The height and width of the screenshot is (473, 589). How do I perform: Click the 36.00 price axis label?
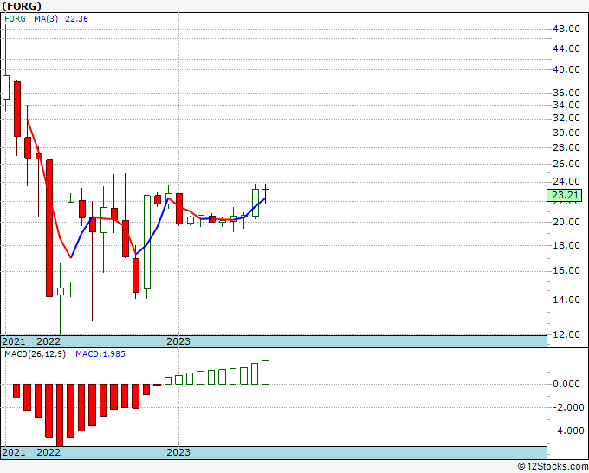tap(566, 93)
